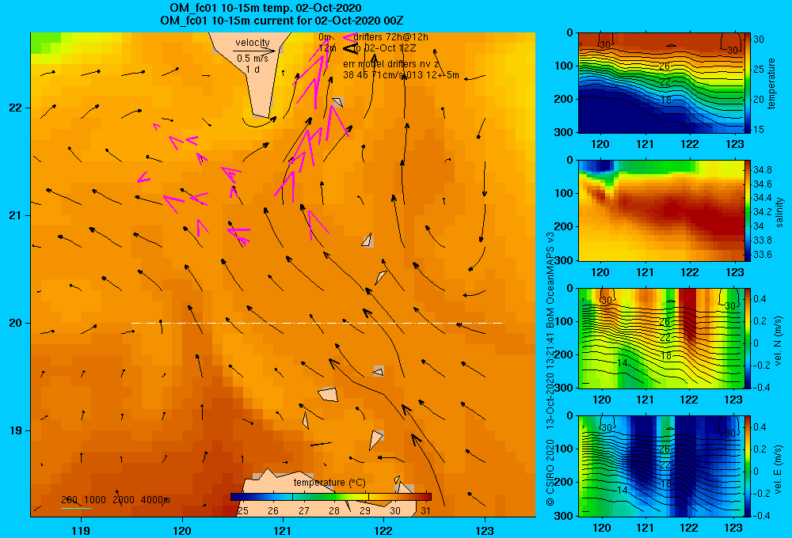Click the "1 d" text under the velocity scale

point(253,69)
